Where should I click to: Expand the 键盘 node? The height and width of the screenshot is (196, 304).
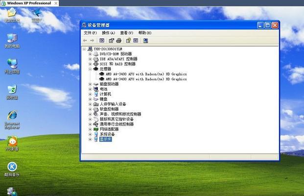coord(90,99)
